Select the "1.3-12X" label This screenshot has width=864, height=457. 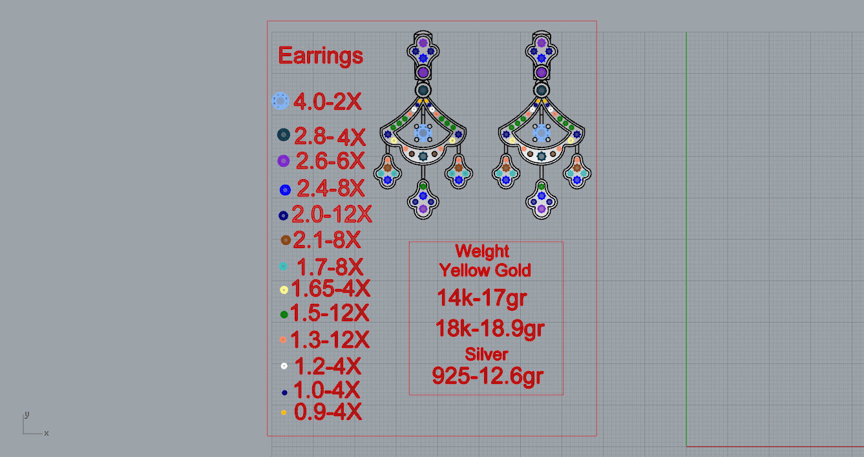pyautogui.click(x=330, y=339)
